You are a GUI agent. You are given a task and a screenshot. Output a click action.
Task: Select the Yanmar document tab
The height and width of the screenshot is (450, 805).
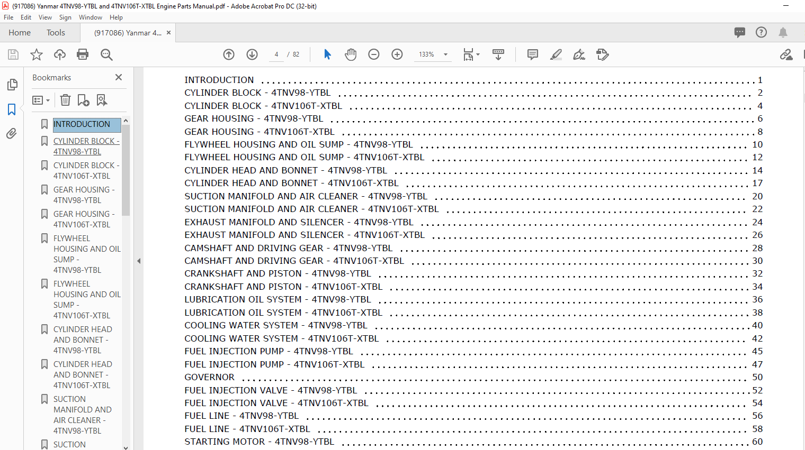coord(128,33)
